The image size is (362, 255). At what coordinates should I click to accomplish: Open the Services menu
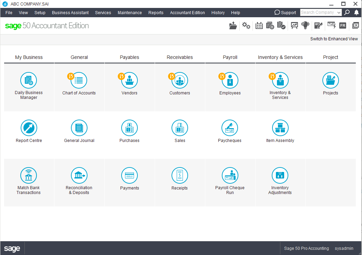[x=103, y=13]
